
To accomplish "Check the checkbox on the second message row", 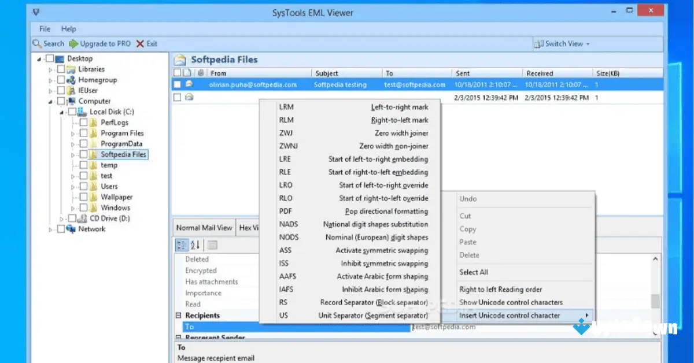I will coord(177,97).
